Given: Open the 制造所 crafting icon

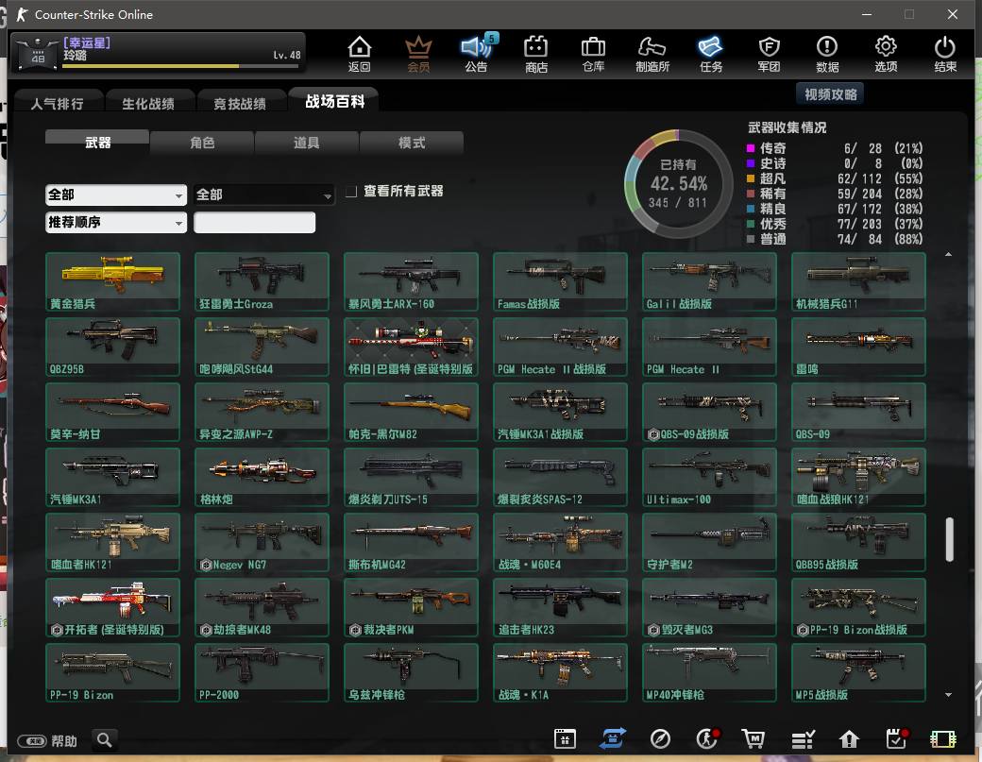Looking at the screenshot, I should tap(652, 53).
